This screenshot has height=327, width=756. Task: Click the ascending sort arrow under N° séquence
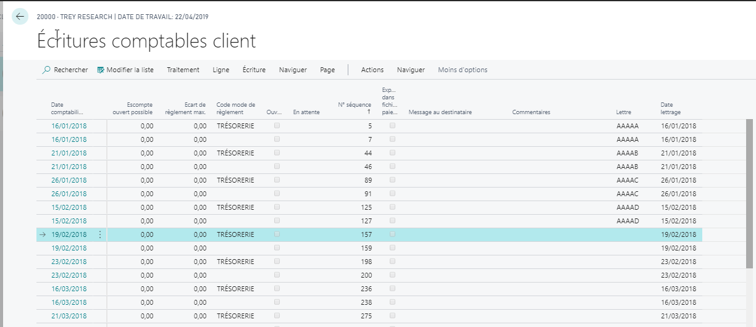pos(369,112)
